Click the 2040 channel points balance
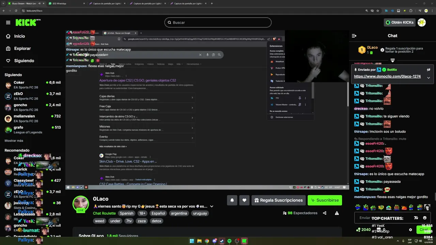This screenshot has width=436, height=245. pyautogui.click(x=363, y=230)
